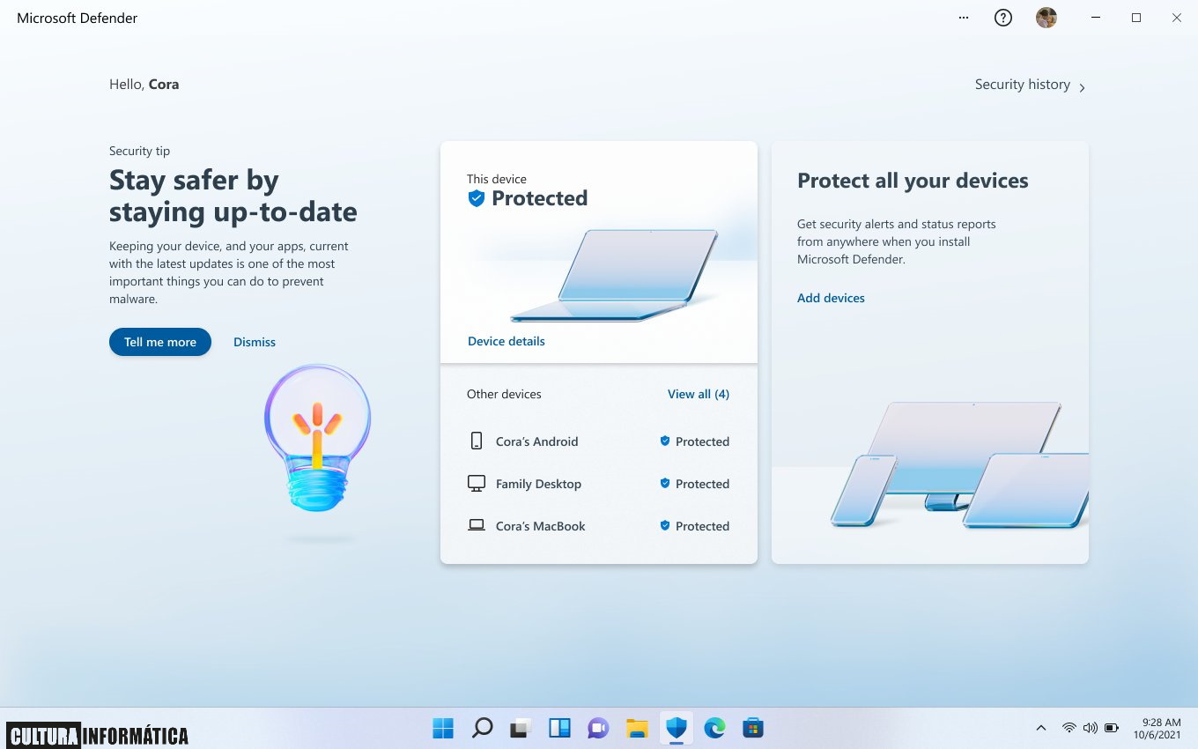
Task: Open File Explorer from taskbar
Action: 637,728
